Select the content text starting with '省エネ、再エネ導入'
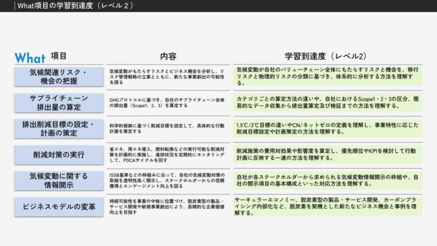437x246 pixels. 167,154
